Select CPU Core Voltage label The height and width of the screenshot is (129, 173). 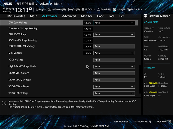[x=18, y=23]
